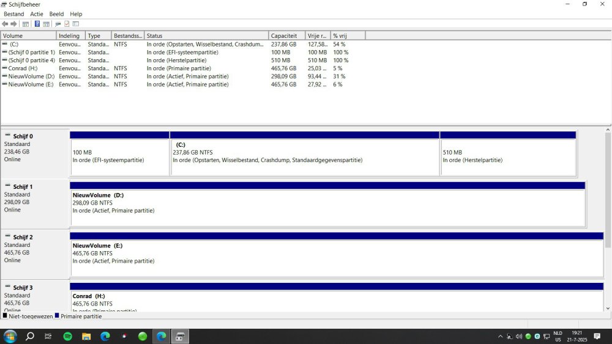Viewport: 612px width, 344px height.
Task: Click the 237,86 GB capacity cell
Action: [284, 45]
